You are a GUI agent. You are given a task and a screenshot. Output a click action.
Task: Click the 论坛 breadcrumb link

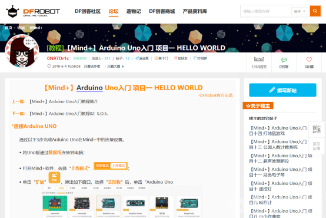pos(21,28)
